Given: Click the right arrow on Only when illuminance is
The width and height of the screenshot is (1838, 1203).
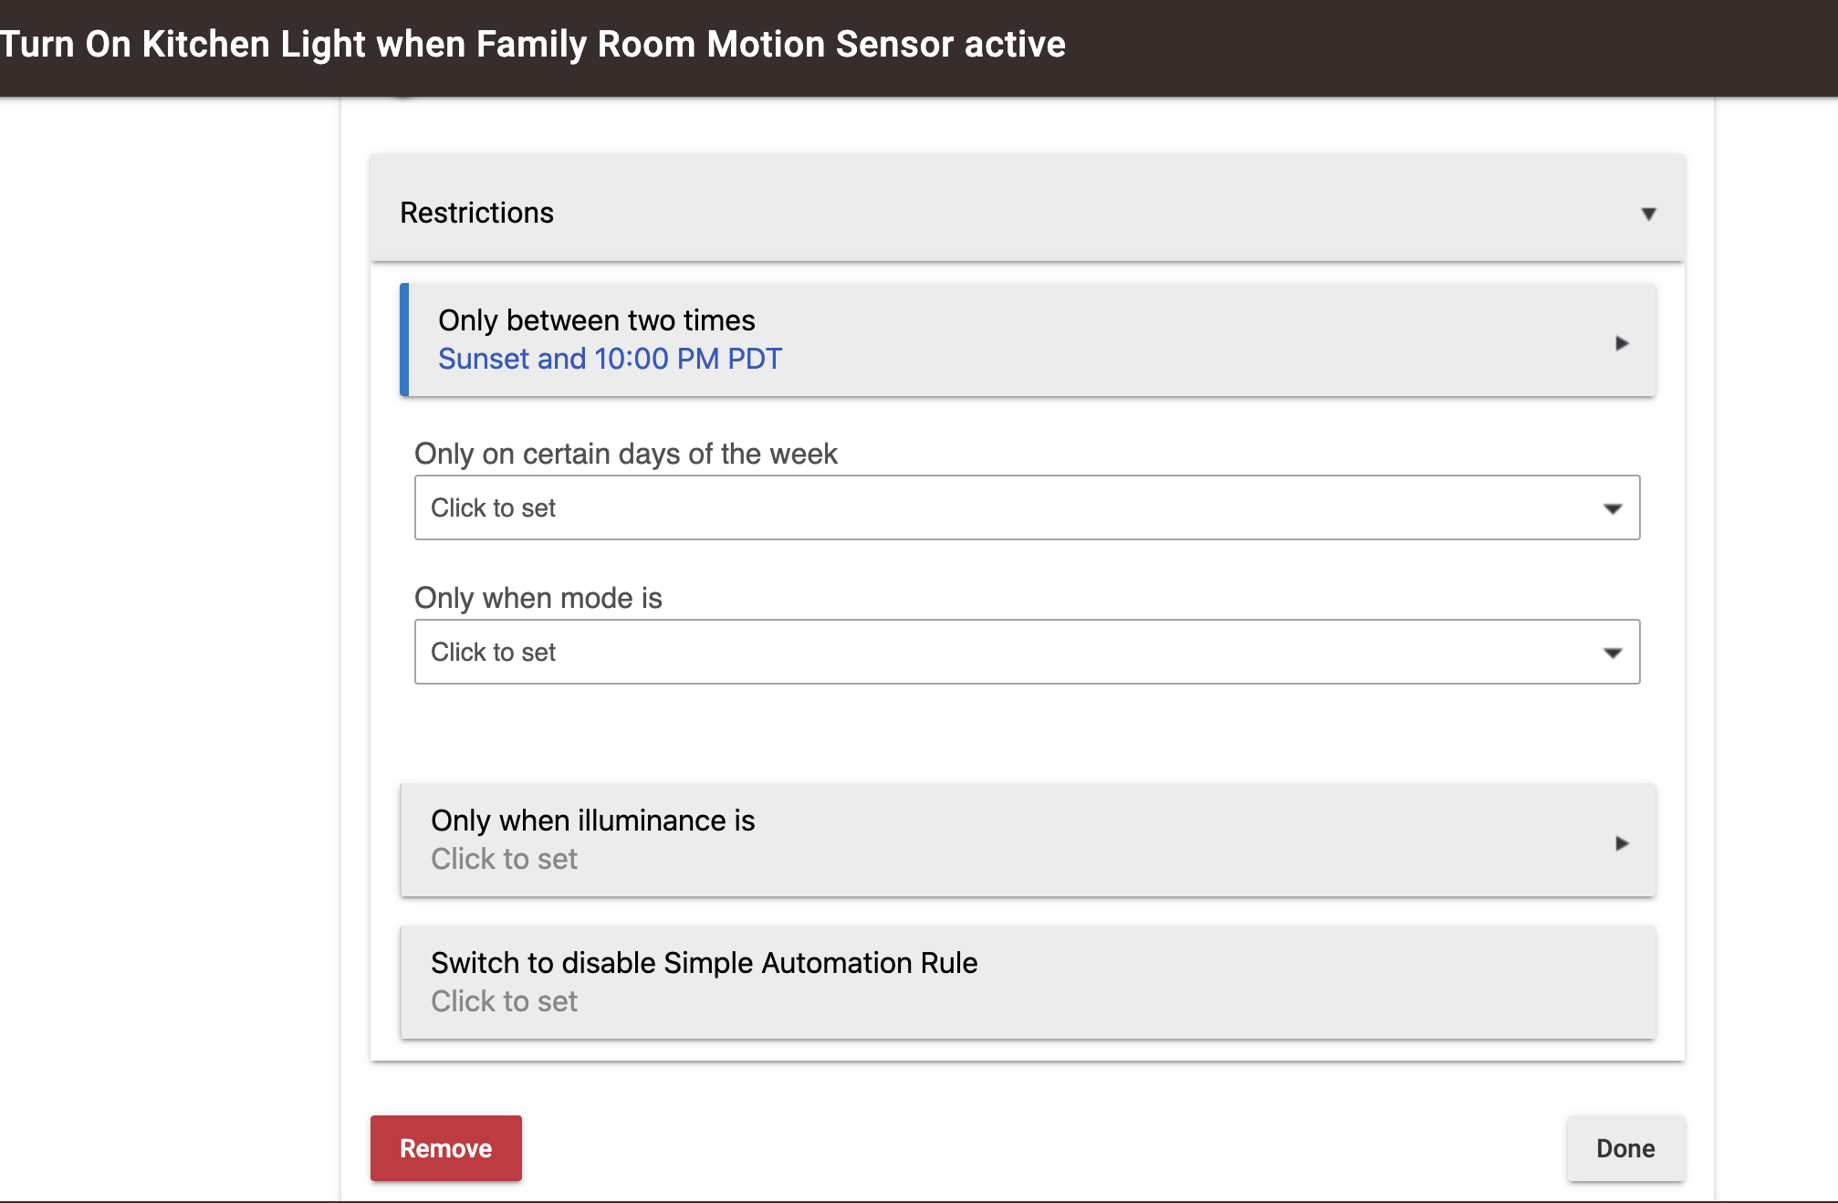Looking at the screenshot, I should pos(1622,843).
